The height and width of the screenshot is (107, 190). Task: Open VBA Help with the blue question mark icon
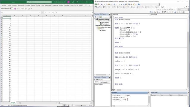(x=139, y=4)
